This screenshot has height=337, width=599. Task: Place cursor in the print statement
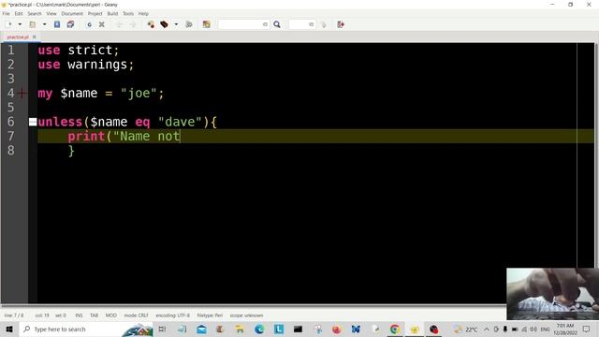click(x=124, y=137)
